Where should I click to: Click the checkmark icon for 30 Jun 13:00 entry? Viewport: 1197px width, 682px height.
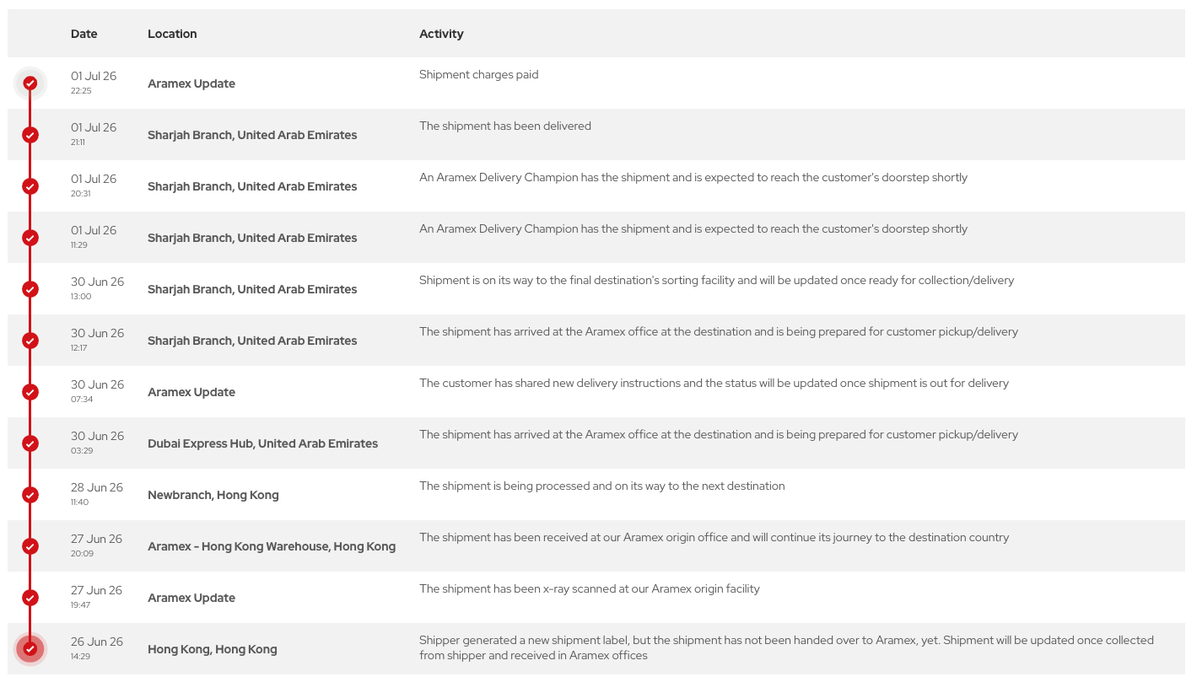[x=30, y=289]
